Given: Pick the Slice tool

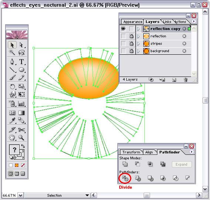Looking at the screenshot, I should coord(12,130).
